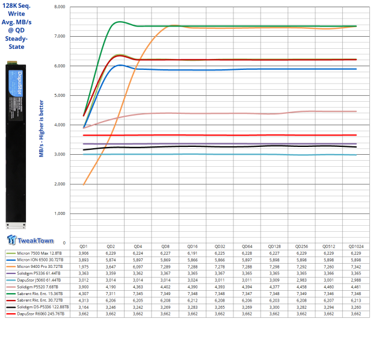Click the Micron 9400 Pro 30.72TB legend swatch
This screenshot has height=342, width=373.
click(11, 267)
